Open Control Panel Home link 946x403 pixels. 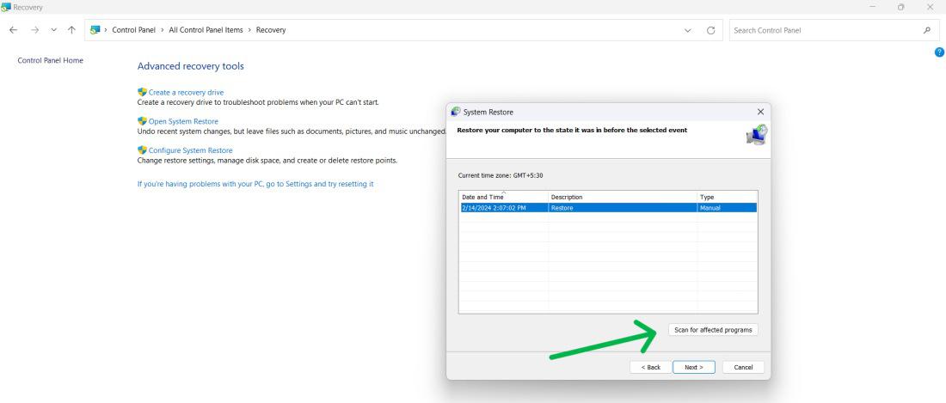coord(50,60)
